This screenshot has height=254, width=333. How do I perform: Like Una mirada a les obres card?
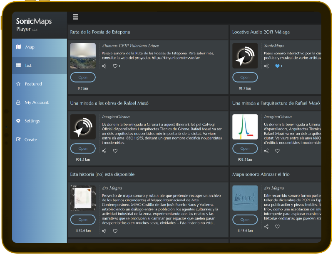(x=115, y=151)
